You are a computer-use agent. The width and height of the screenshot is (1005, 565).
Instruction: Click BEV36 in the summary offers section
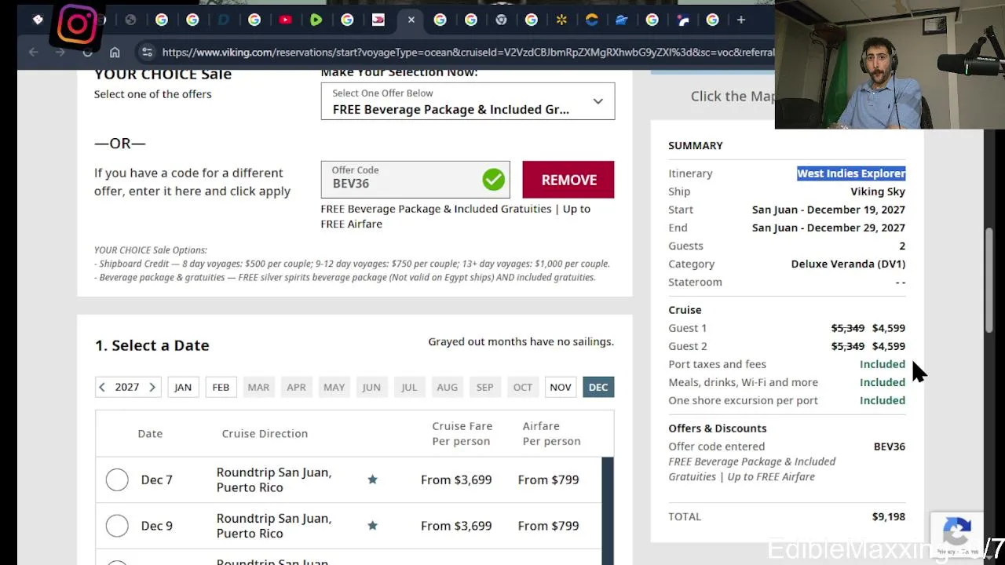tap(890, 447)
